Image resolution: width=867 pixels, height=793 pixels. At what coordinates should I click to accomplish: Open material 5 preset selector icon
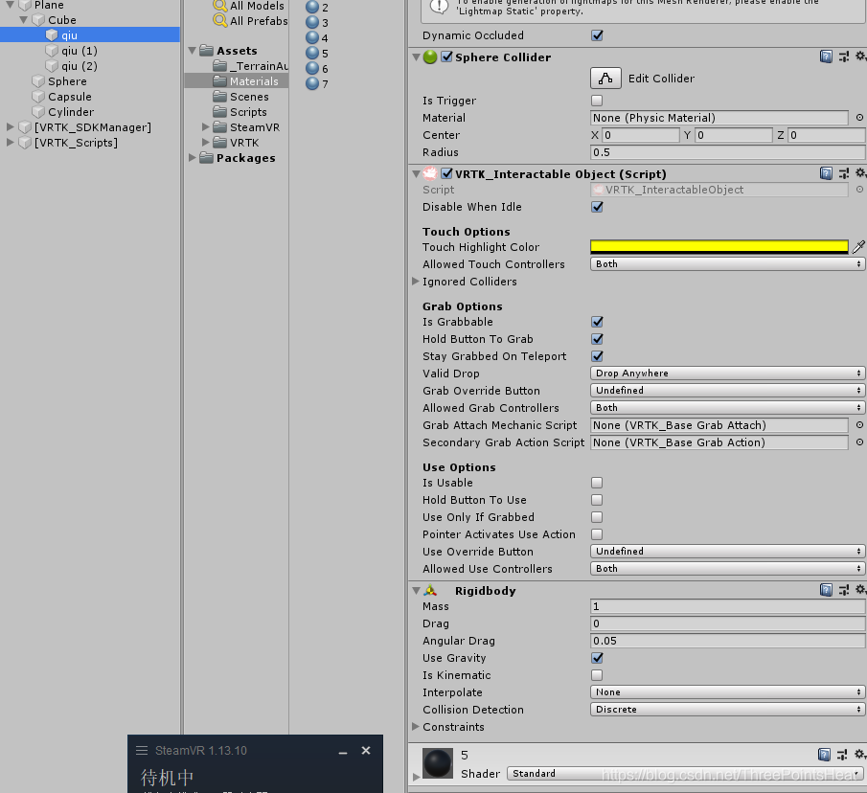click(x=842, y=755)
